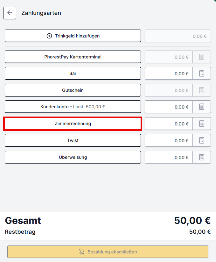Open calculator for Twist amount
Screen dimensions: 216x262
pyautogui.click(x=202, y=140)
